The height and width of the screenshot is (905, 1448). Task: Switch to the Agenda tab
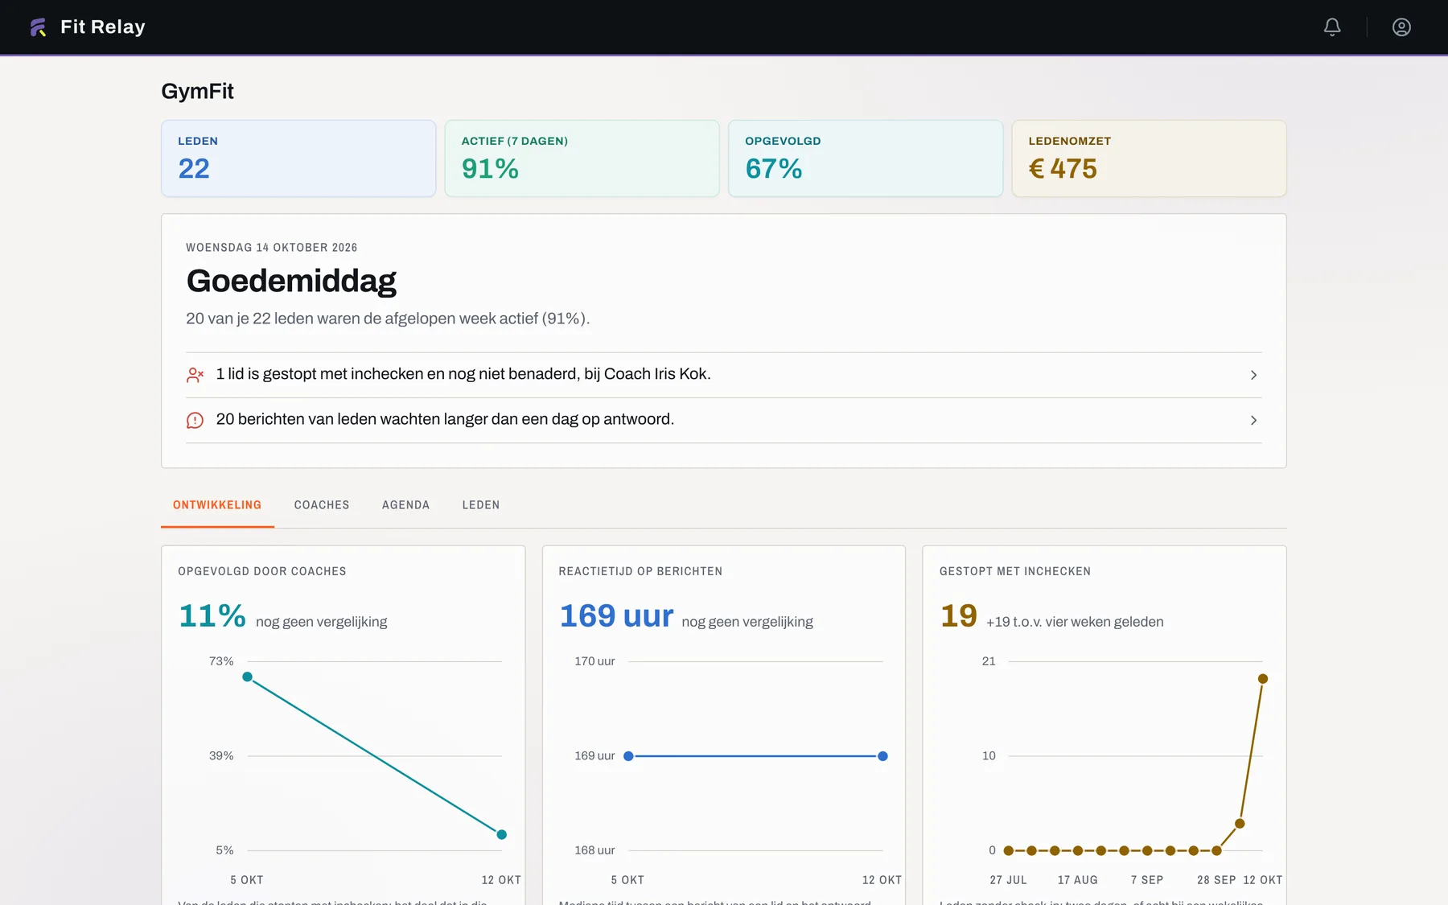pos(405,505)
